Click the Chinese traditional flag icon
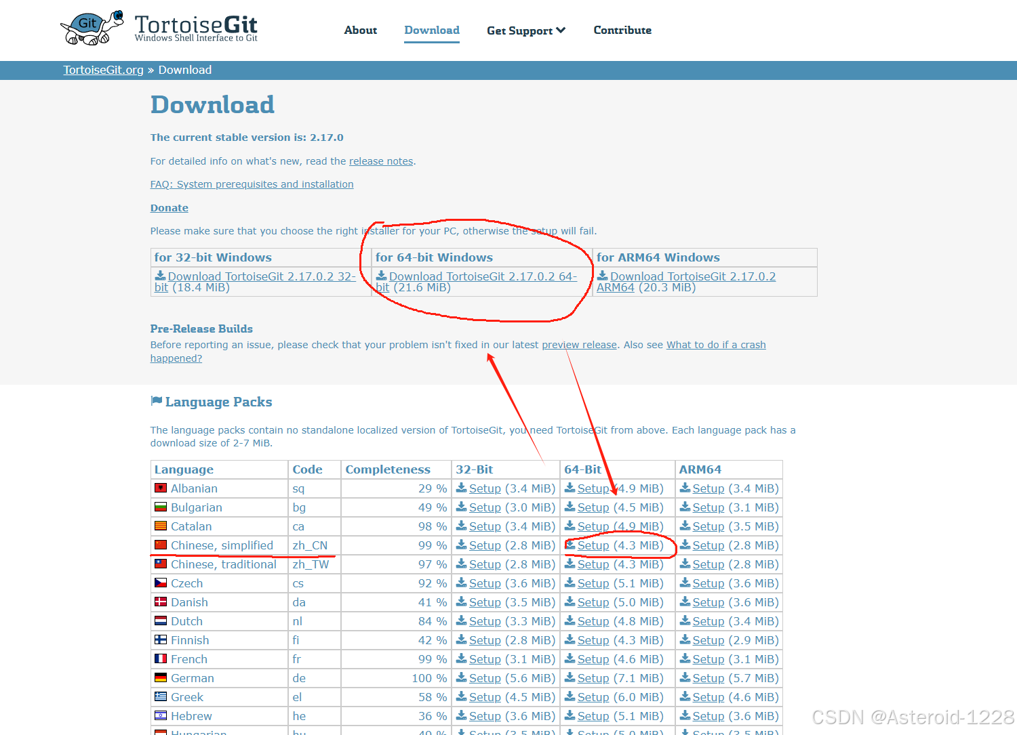This screenshot has width=1017, height=735. click(161, 564)
